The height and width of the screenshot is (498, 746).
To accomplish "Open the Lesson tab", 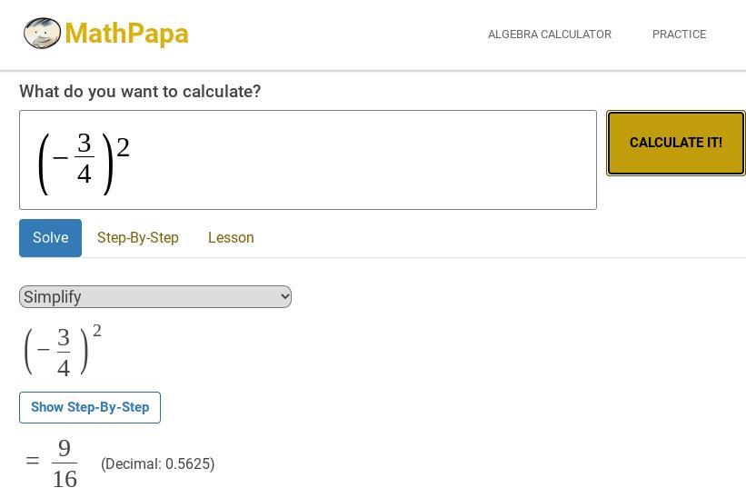I will (231, 238).
